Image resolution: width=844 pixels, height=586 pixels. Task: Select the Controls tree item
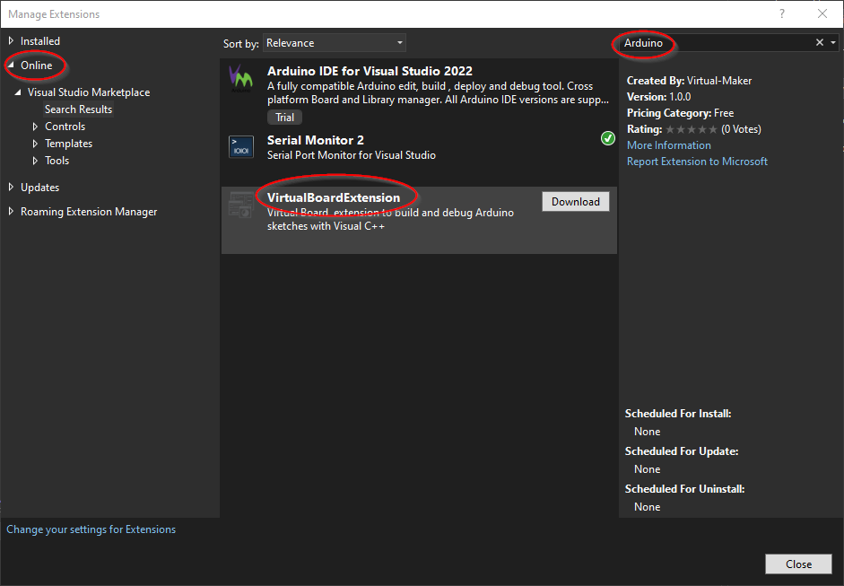coord(65,127)
